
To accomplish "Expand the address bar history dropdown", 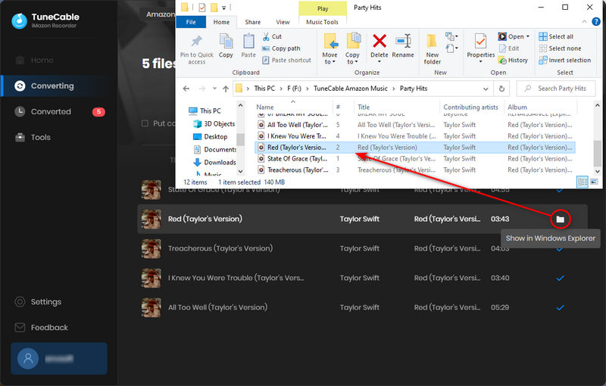I will coord(486,89).
